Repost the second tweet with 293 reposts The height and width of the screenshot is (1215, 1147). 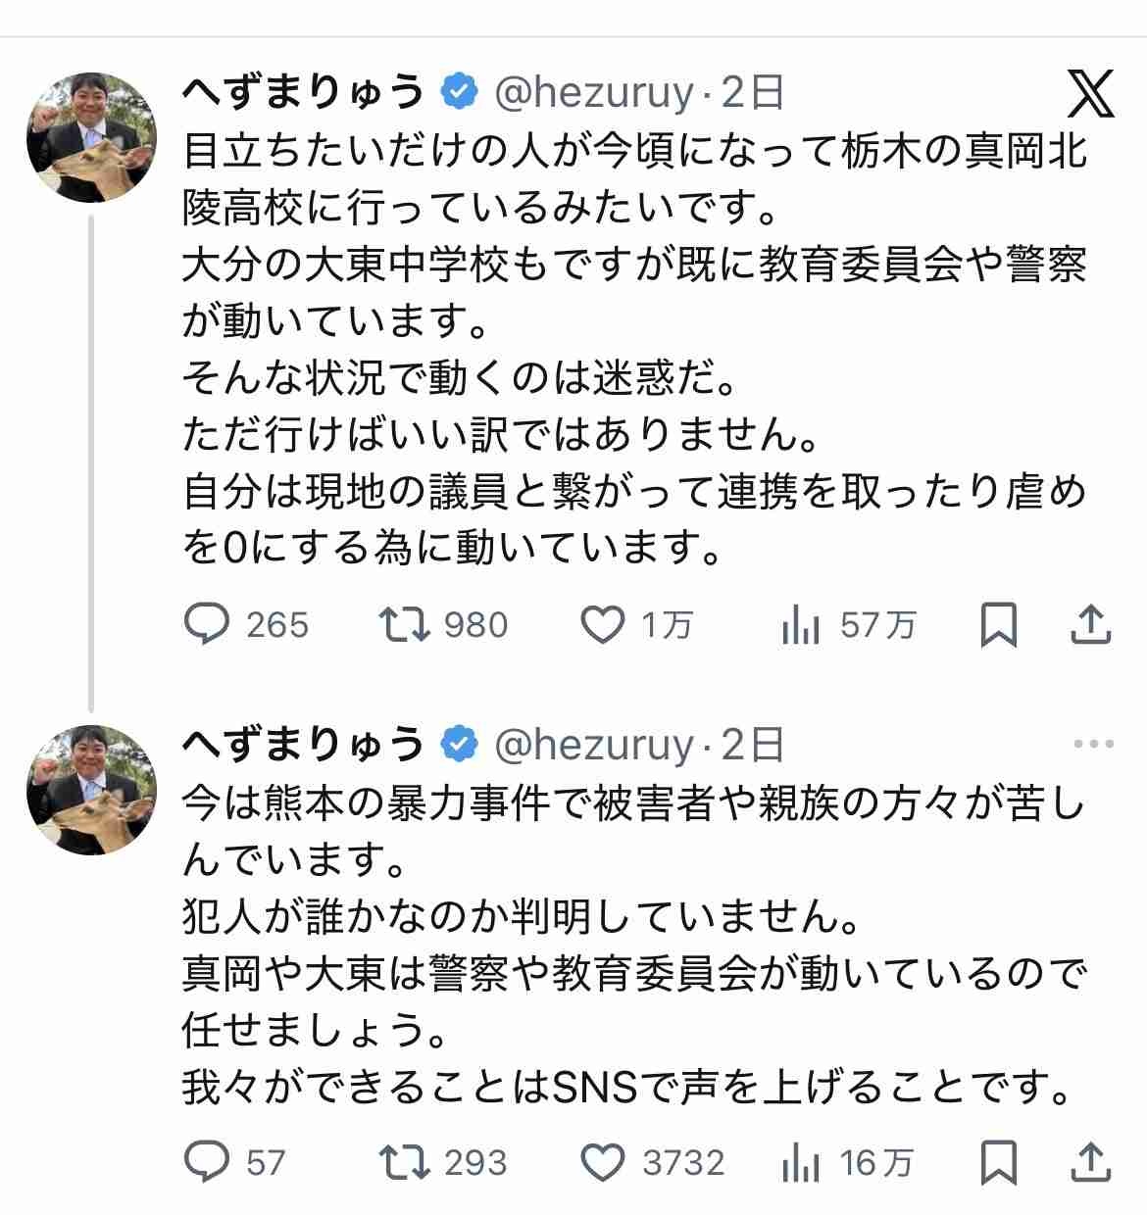point(405,1162)
